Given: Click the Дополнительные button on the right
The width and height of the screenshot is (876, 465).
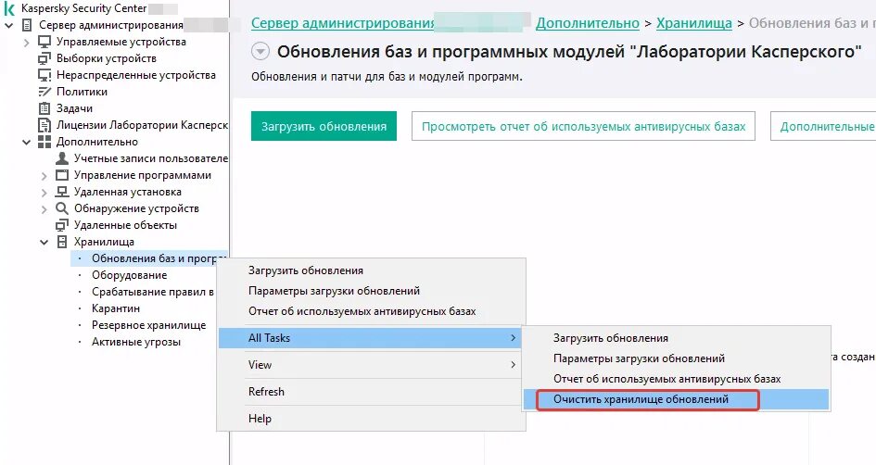Looking at the screenshot, I should click(823, 126).
